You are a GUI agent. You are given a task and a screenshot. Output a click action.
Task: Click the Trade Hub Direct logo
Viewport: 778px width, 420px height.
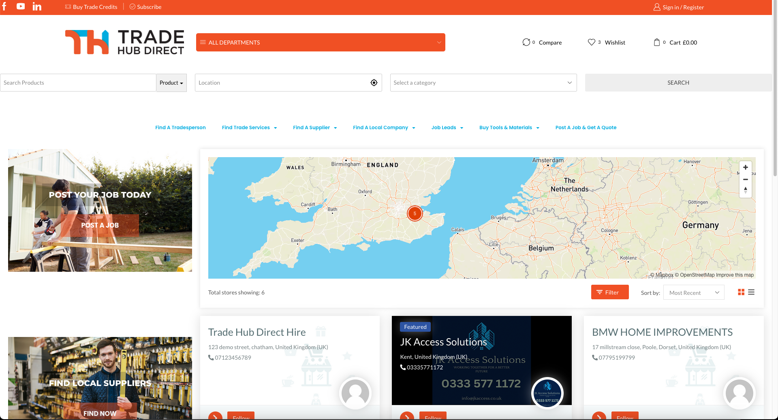[x=124, y=42]
